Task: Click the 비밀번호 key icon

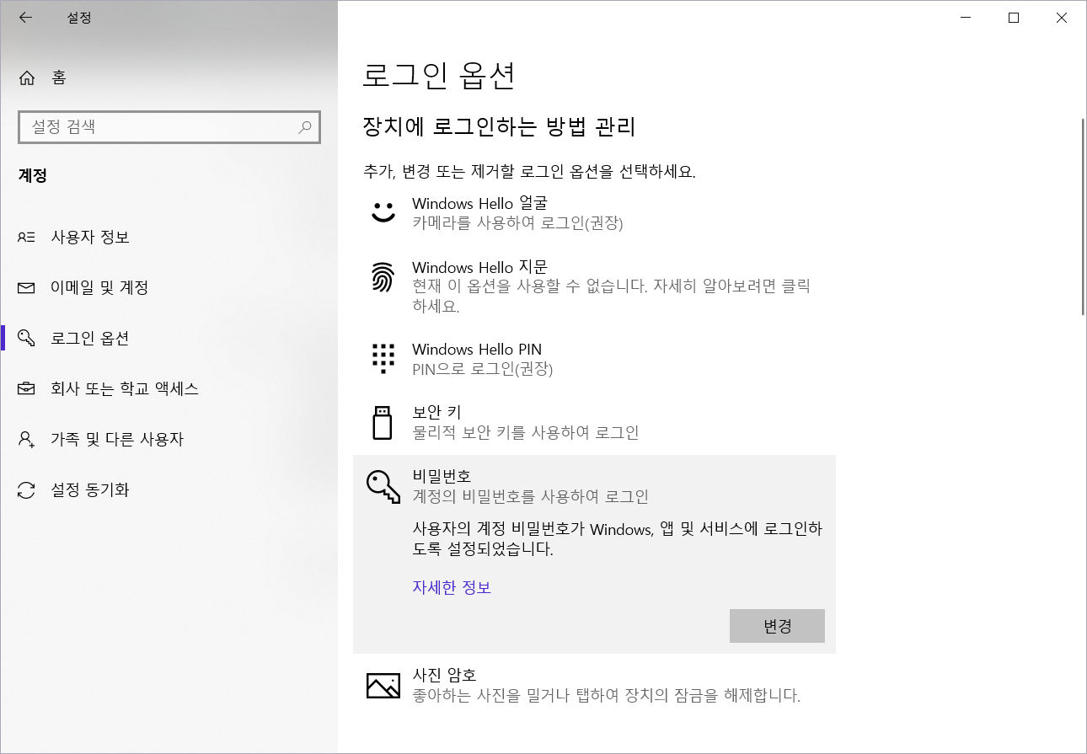Action: point(383,486)
